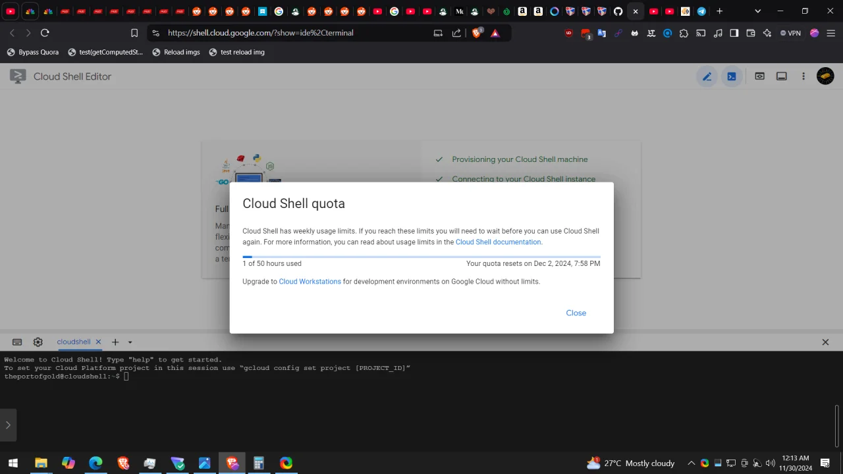
Task: Toggle the VPN button
Action: pyautogui.click(x=790, y=33)
